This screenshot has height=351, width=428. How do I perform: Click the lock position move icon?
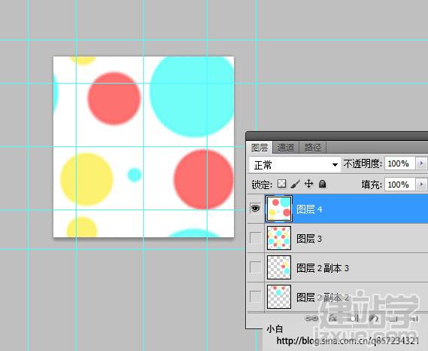(x=308, y=184)
